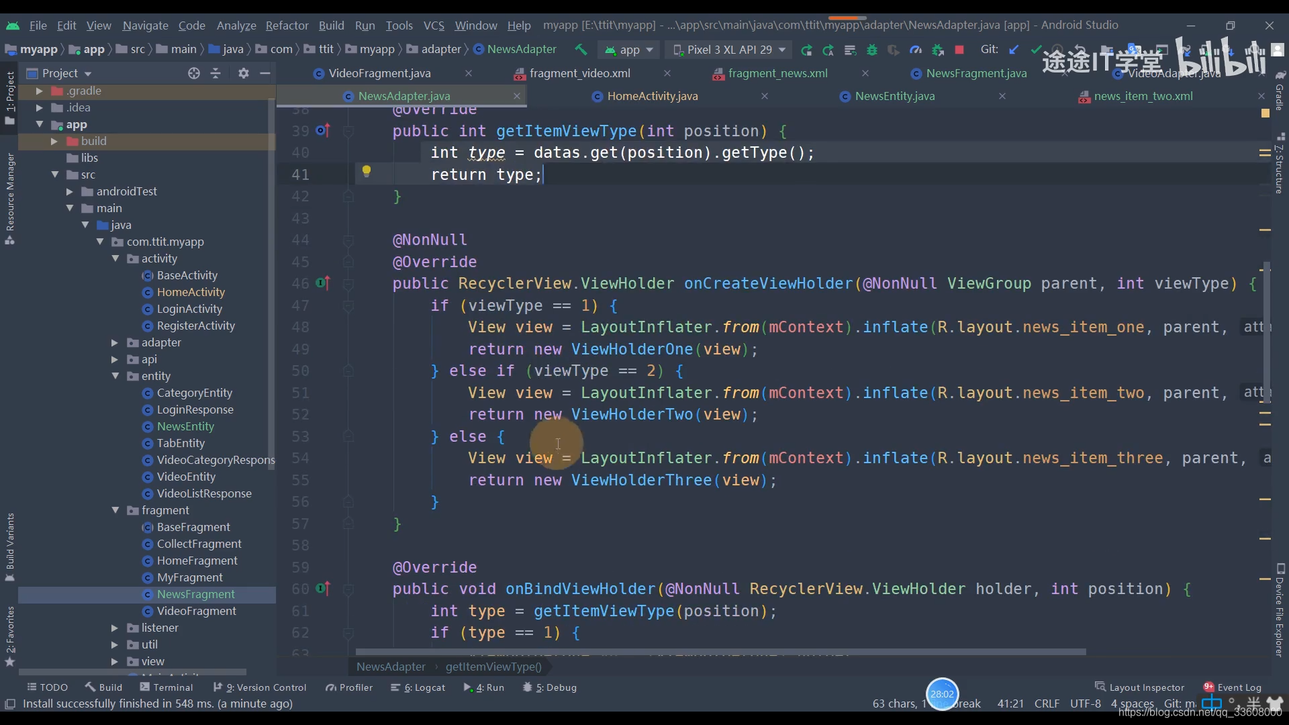
Task: Switch to the HomeActivity.java tab
Action: [653, 96]
